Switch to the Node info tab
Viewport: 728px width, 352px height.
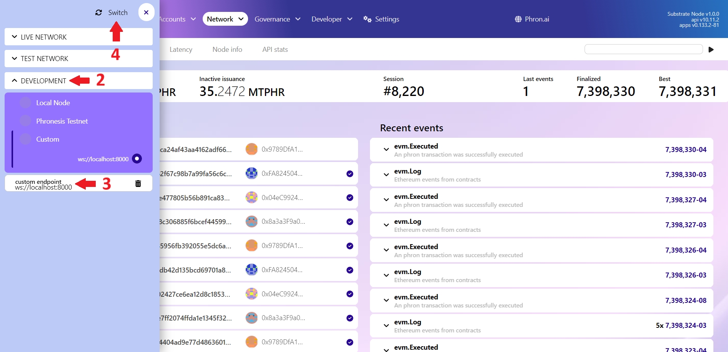point(227,50)
